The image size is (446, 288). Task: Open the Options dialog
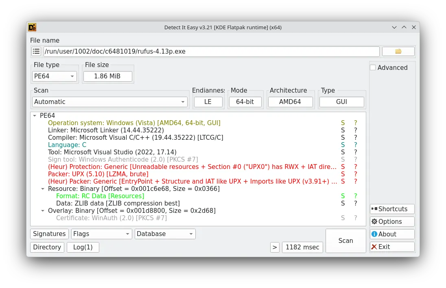coord(392,221)
